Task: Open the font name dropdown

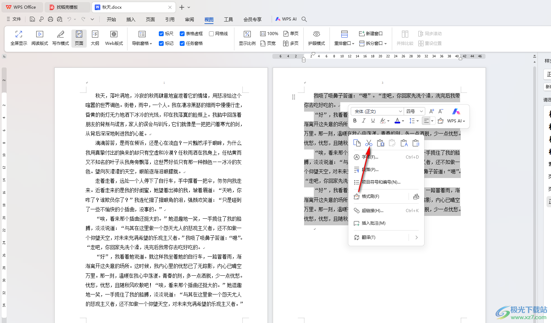Action: coord(400,111)
